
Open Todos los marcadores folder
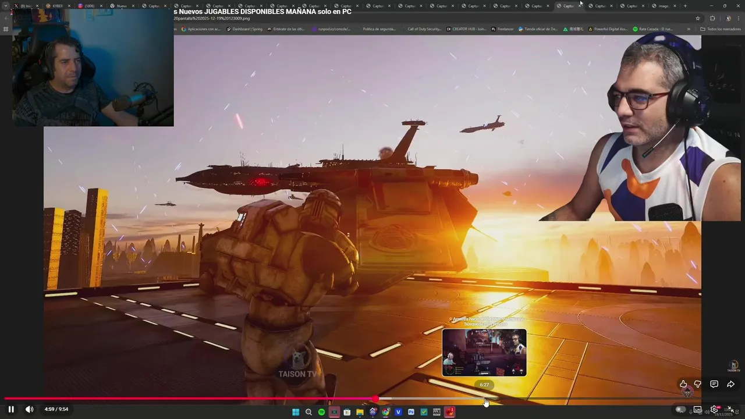721,29
